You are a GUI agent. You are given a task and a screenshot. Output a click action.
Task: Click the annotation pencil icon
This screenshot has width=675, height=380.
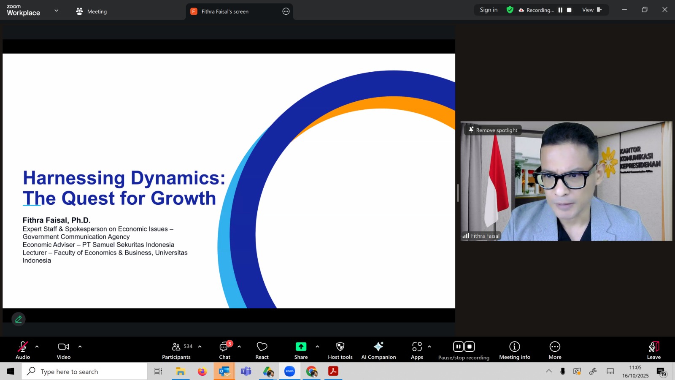coord(19,319)
